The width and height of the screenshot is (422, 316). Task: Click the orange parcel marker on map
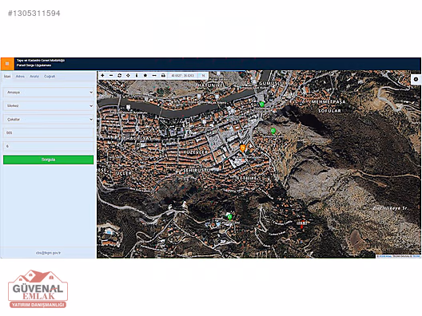242,148
